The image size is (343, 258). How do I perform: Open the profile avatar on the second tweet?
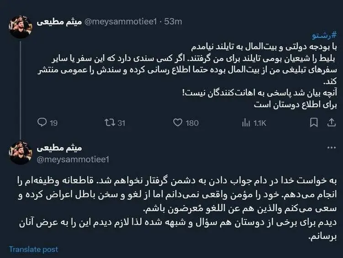21,153
